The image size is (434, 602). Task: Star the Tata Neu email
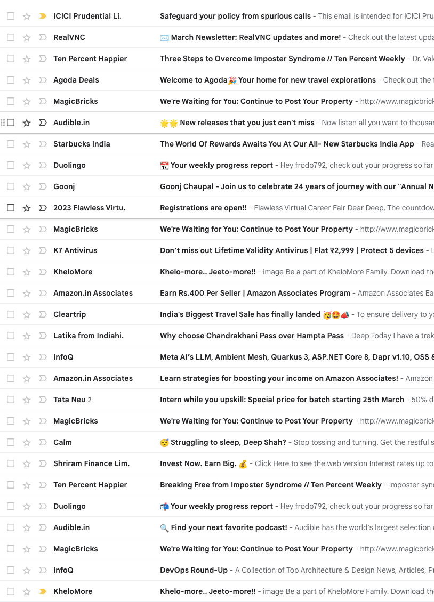tap(27, 400)
